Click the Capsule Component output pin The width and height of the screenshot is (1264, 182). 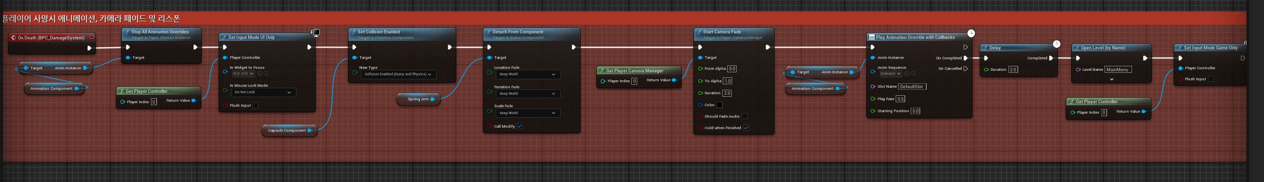(309, 131)
